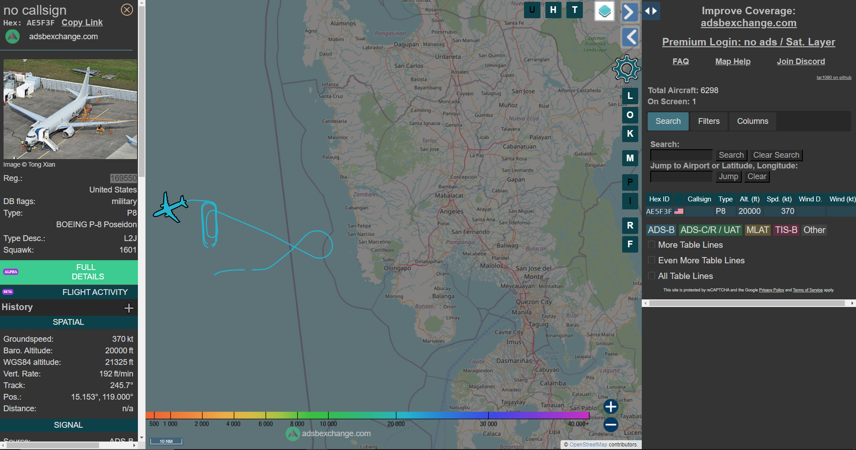
Task: Click Copy Link for the aircraft
Action: [82, 23]
